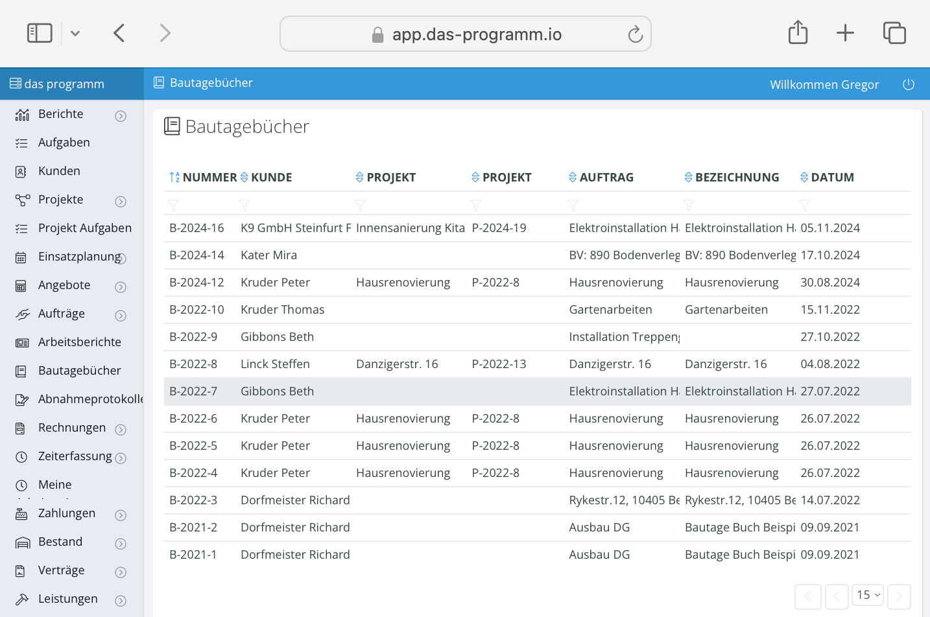Open the filter icon under NUMMER column
Image resolution: width=930 pixels, height=617 pixels.
click(173, 205)
